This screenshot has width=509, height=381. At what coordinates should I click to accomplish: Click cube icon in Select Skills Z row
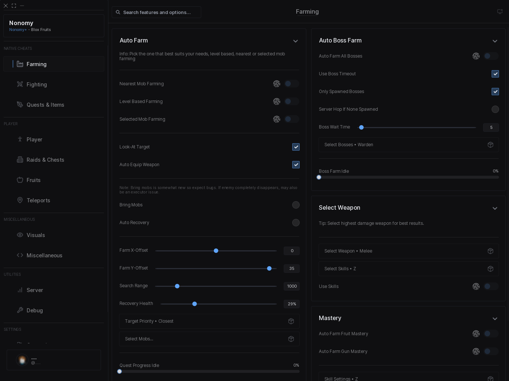(491, 269)
